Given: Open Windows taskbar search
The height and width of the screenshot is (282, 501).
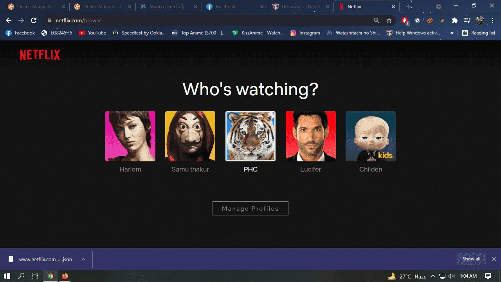Looking at the screenshot, I should click(21, 276).
